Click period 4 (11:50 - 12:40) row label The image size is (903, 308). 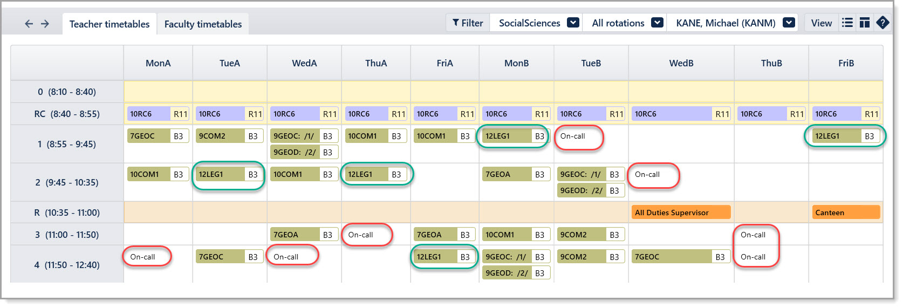[x=67, y=265]
